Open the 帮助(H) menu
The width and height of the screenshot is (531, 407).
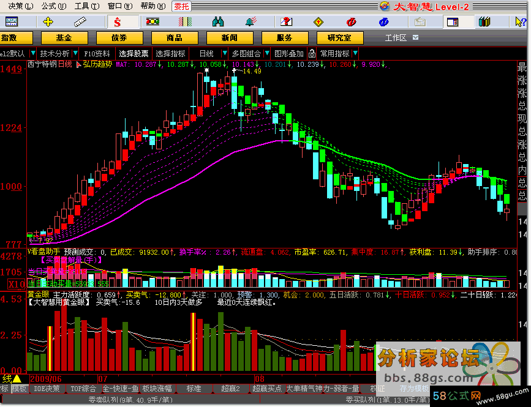[153, 6]
